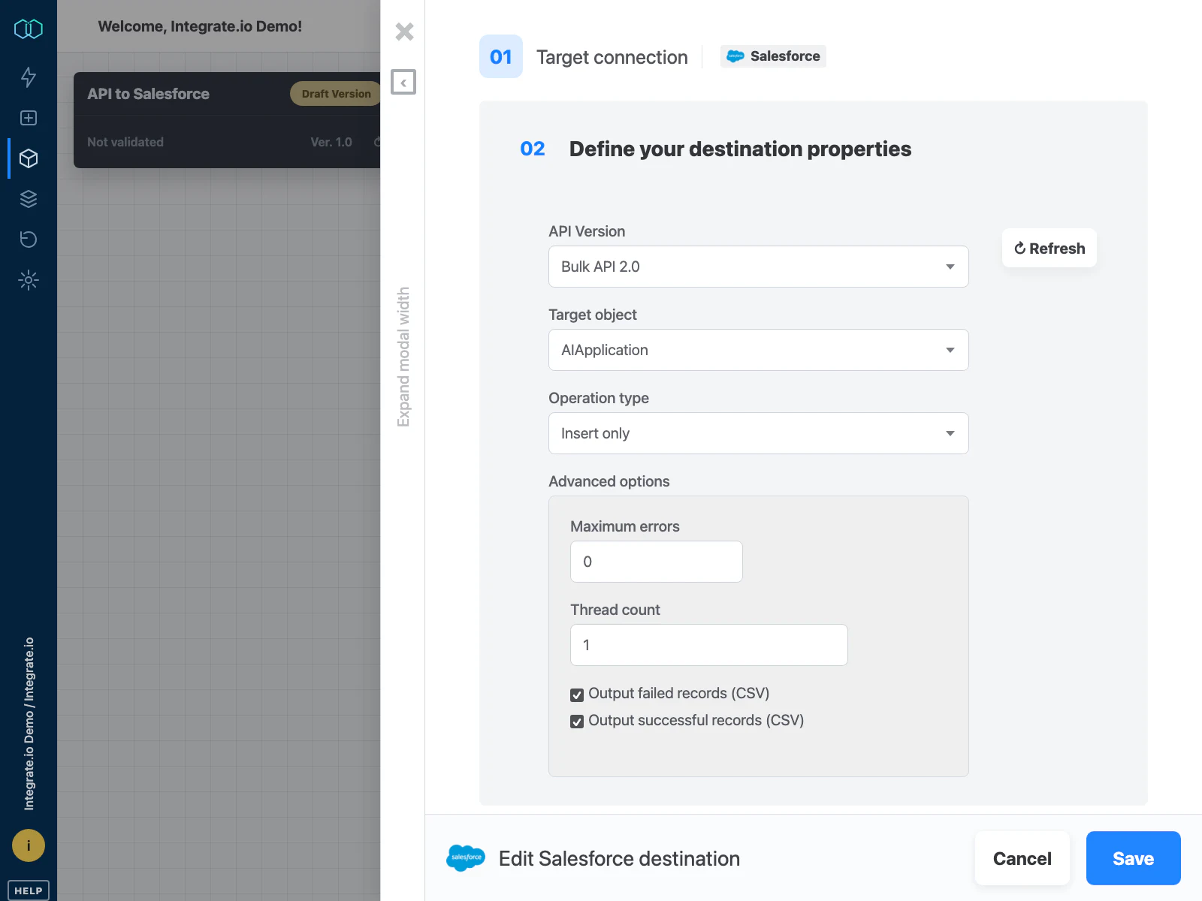Open the stacked layers sidebar icon

point(29,199)
